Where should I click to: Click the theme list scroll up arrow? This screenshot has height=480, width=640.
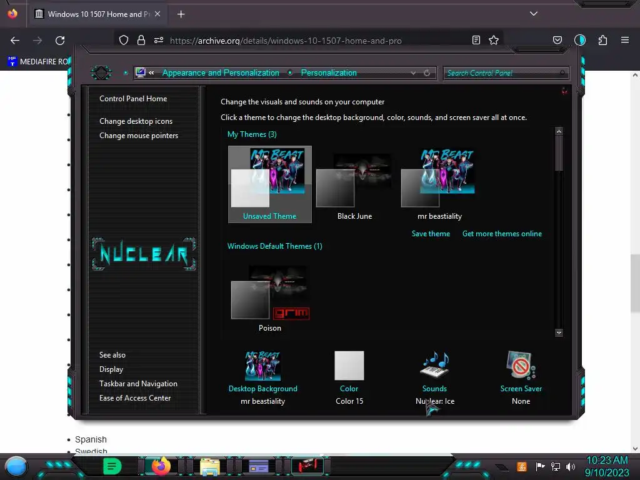coord(559,131)
